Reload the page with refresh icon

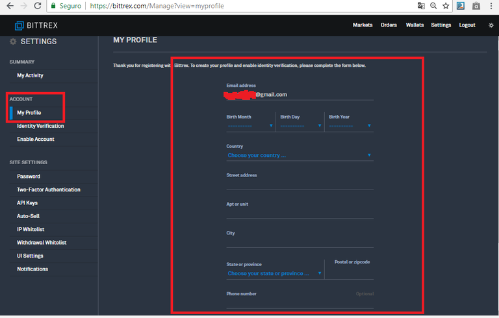tap(38, 6)
